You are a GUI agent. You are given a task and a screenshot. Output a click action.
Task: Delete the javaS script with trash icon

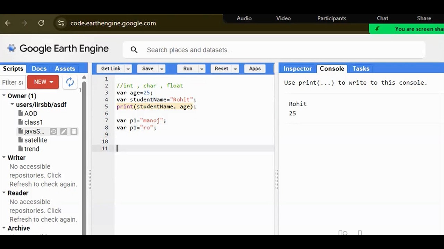(x=74, y=131)
